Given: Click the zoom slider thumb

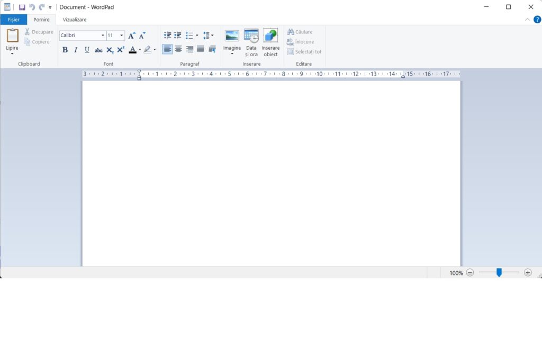Looking at the screenshot, I should click(x=499, y=273).
